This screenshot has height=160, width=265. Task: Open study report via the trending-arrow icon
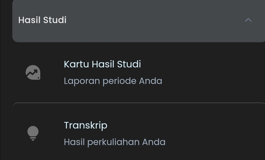[x=33, y=72]
